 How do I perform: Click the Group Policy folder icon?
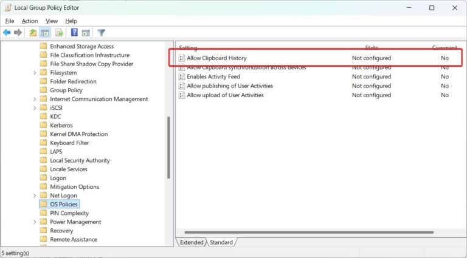(x=44, y=90)
